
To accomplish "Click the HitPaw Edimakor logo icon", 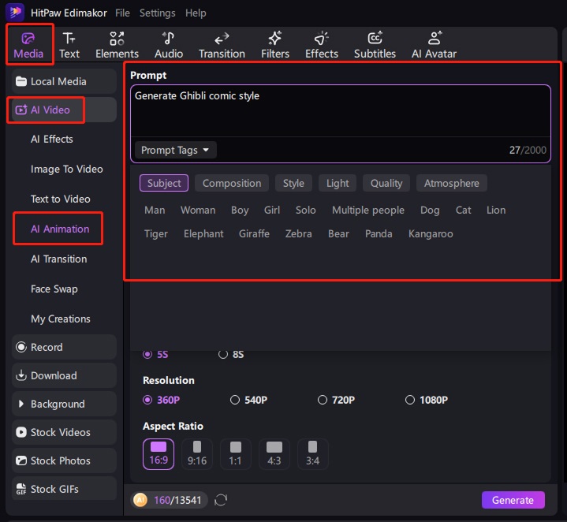I will [x=15, y=13].
